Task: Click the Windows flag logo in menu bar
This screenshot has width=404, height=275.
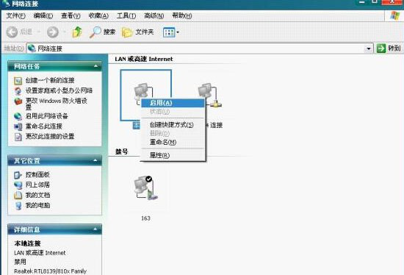Action: 394,15
